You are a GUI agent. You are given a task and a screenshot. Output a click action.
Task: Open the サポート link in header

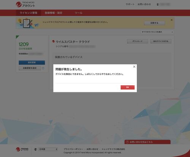tap(130, 4)
